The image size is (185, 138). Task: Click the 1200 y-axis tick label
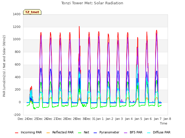tap(17, 27)
